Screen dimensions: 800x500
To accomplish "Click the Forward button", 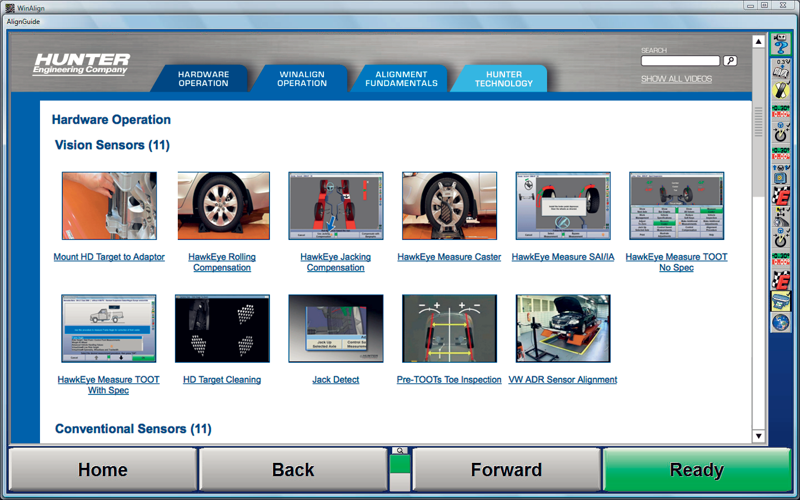I will [x=506, y=470].
